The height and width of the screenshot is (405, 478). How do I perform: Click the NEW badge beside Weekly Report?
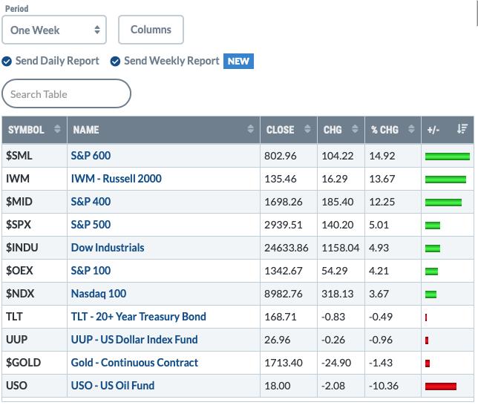point(238,62)
